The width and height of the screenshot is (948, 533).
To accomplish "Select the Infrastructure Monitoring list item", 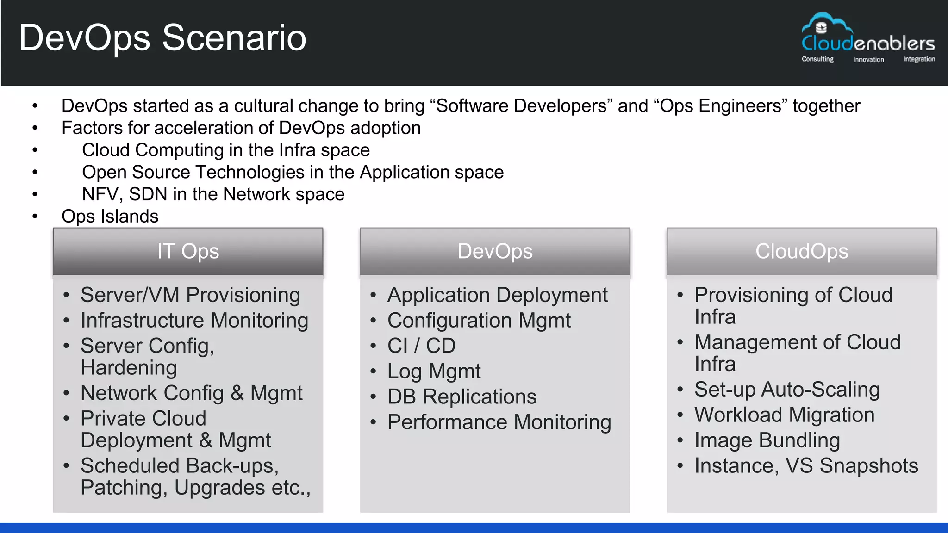I will 194,321.
